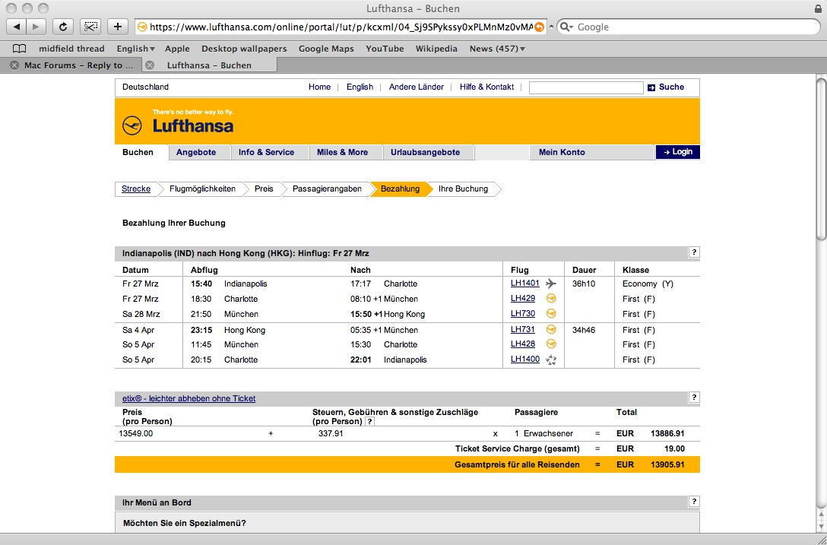Viewport: 827px width, 545px height.
Task: Return to the Strecke booking step
Action: click(x=136, y=189)
